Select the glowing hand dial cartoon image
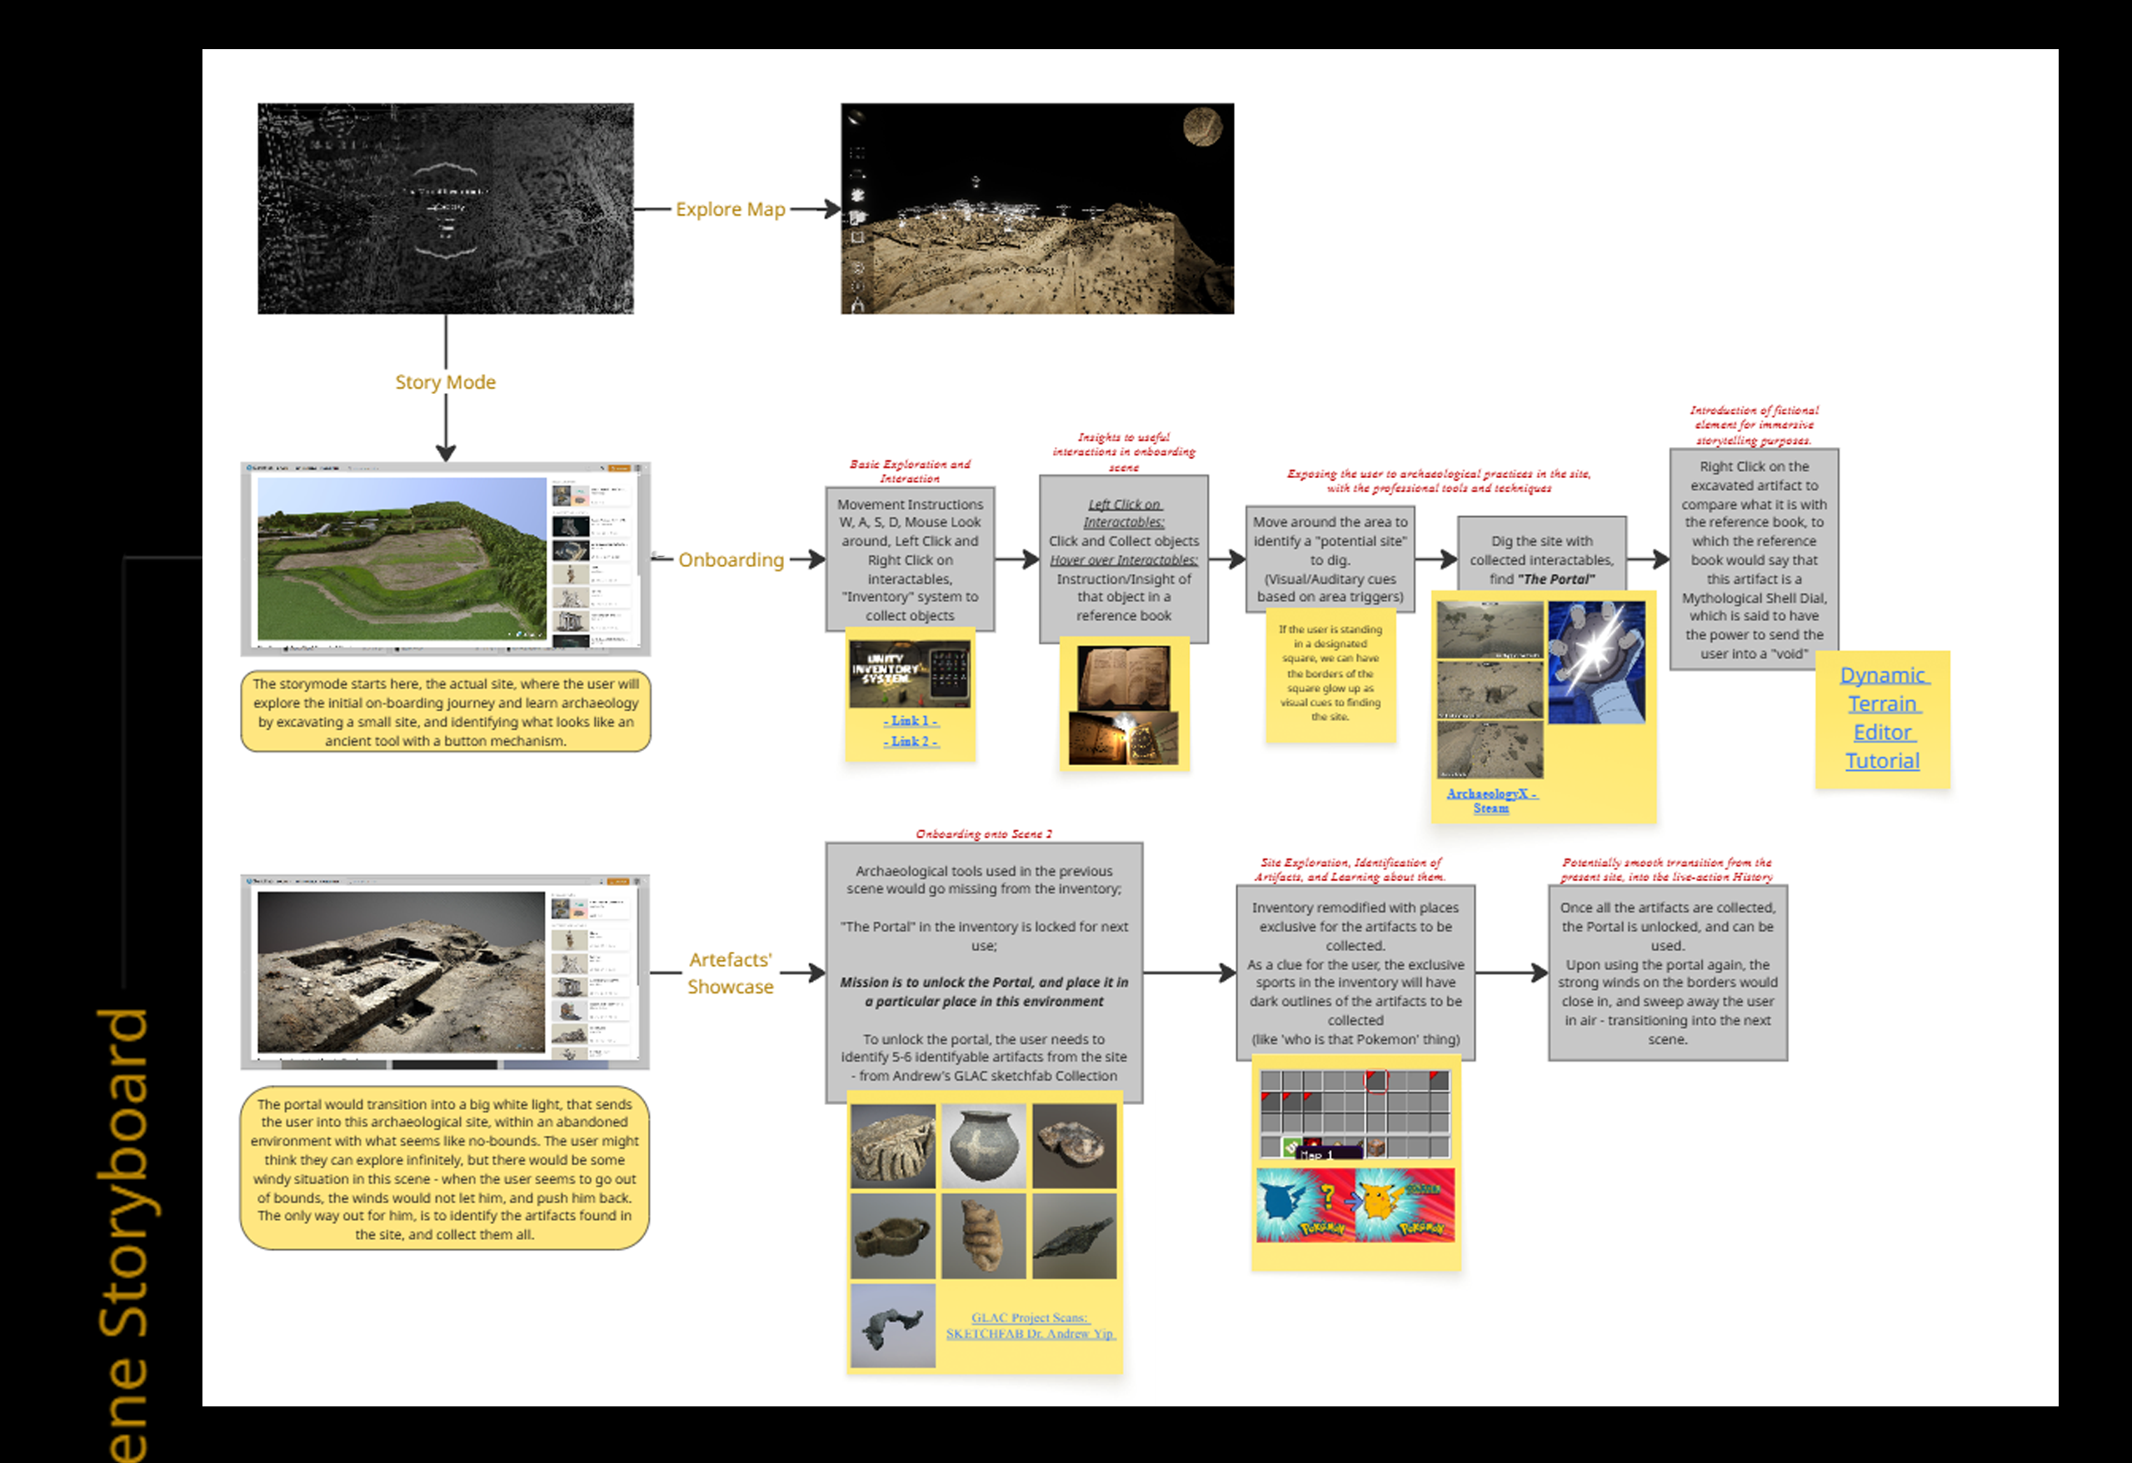This screenshot has width=2132, height=1463. [x=1597, y=662]
